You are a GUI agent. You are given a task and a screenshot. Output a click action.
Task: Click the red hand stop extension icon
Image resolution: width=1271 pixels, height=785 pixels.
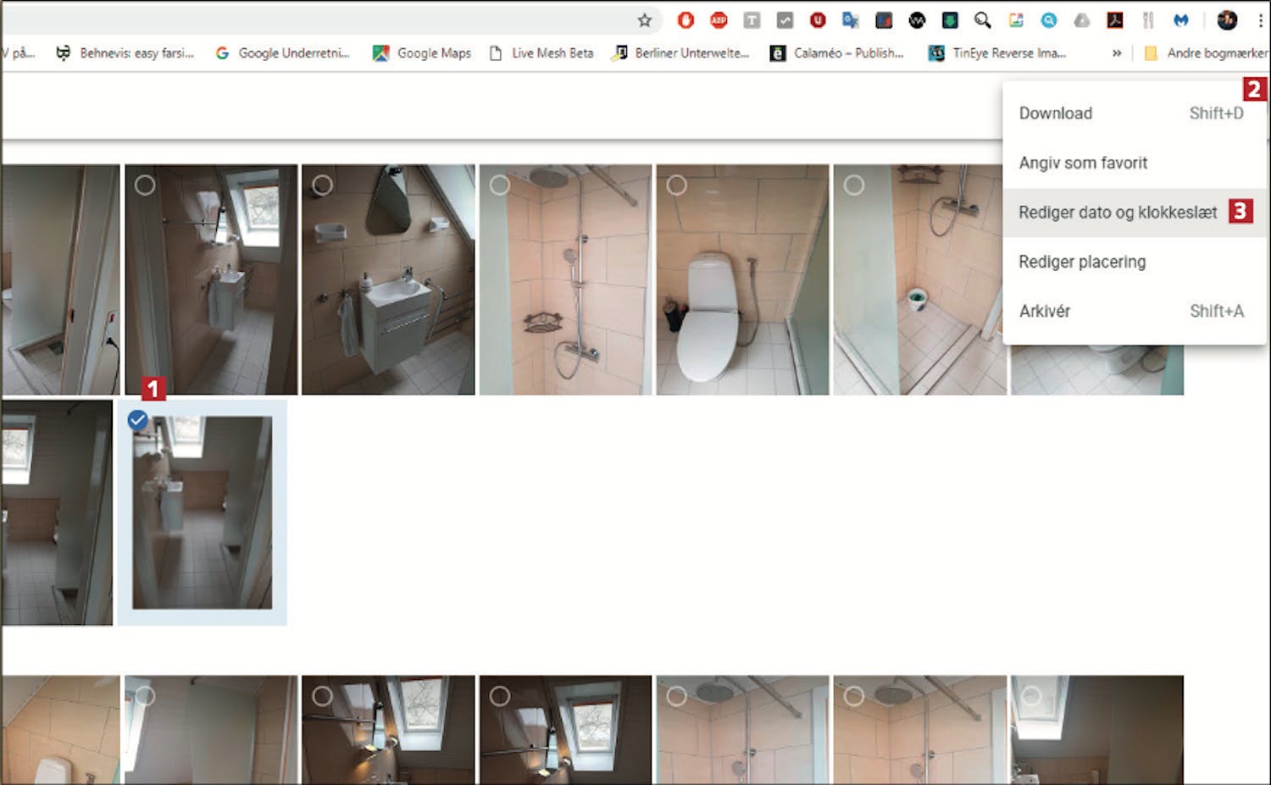pos(685,20)
